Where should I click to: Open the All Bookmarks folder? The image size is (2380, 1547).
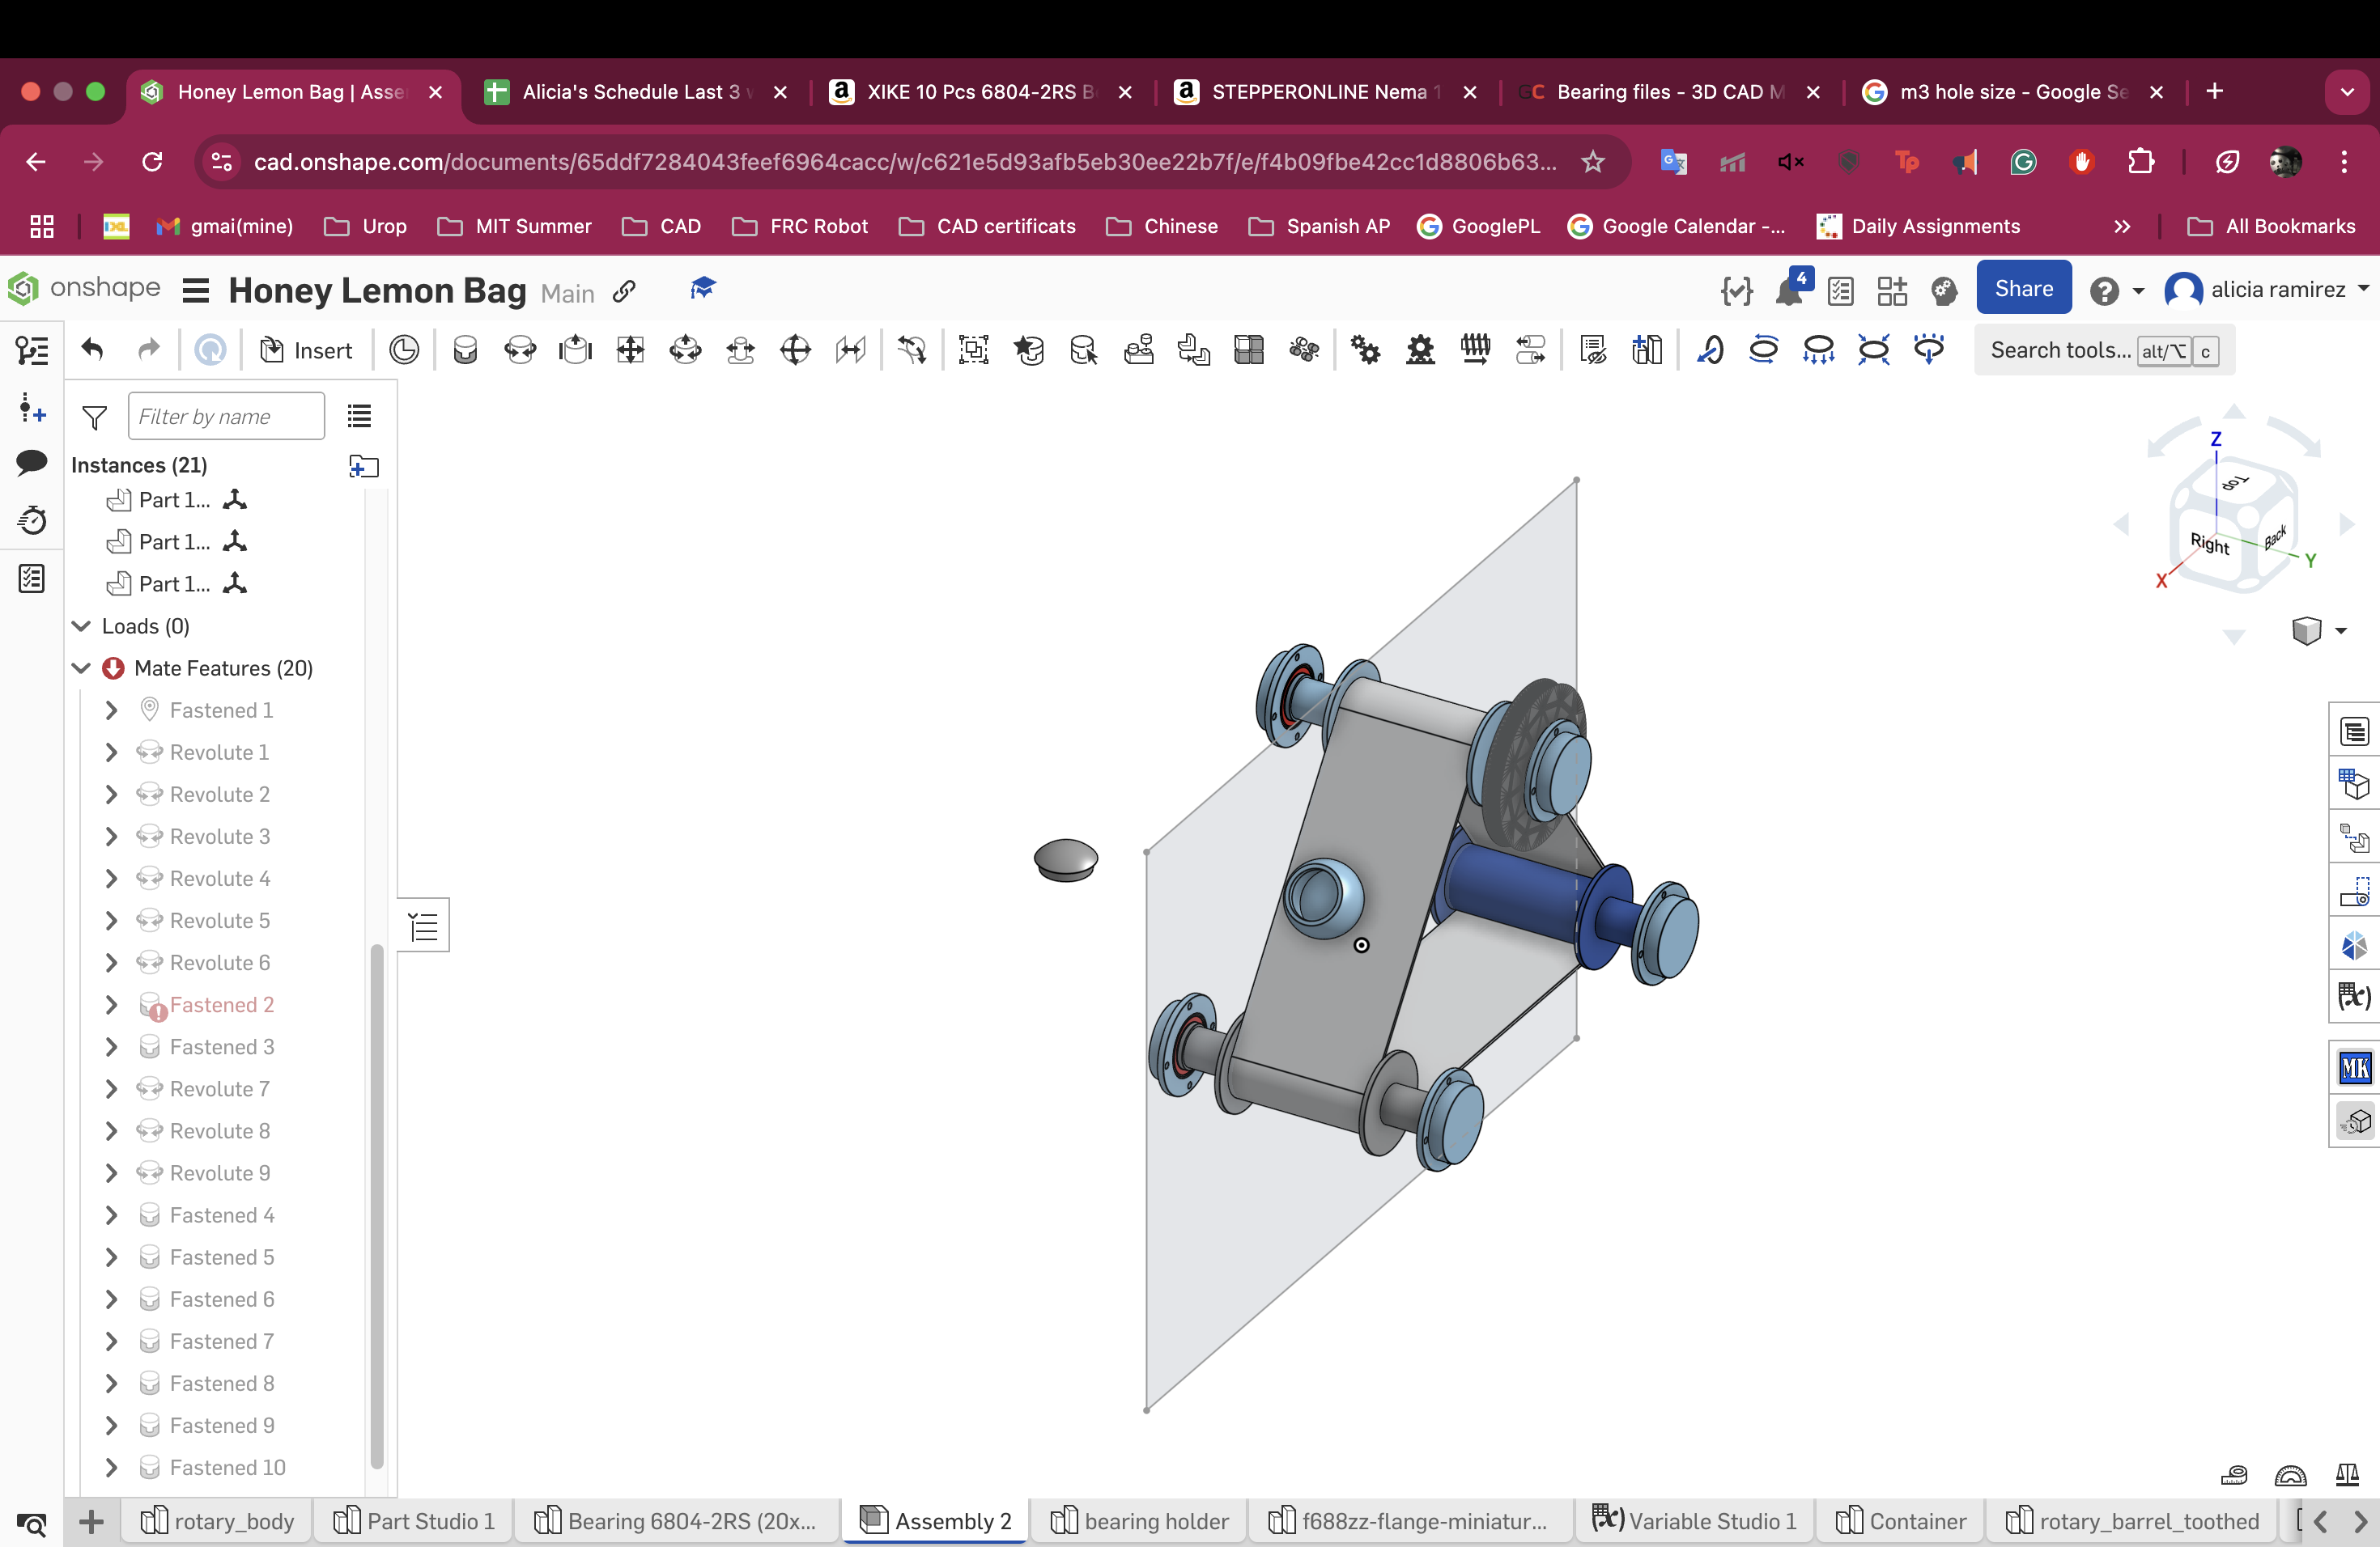(2271, 226)
